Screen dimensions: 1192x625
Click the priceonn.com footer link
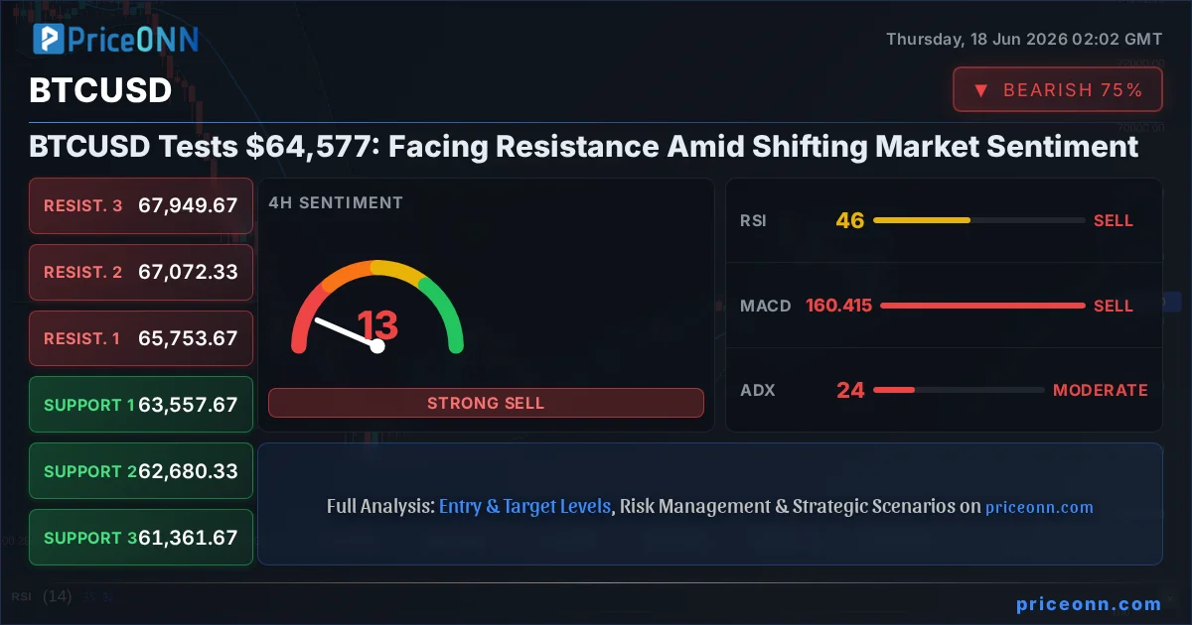(x=1089, y=603)
